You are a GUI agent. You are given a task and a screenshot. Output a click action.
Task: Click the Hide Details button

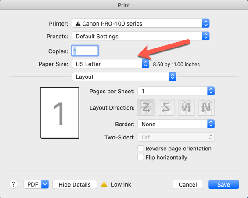75,184
